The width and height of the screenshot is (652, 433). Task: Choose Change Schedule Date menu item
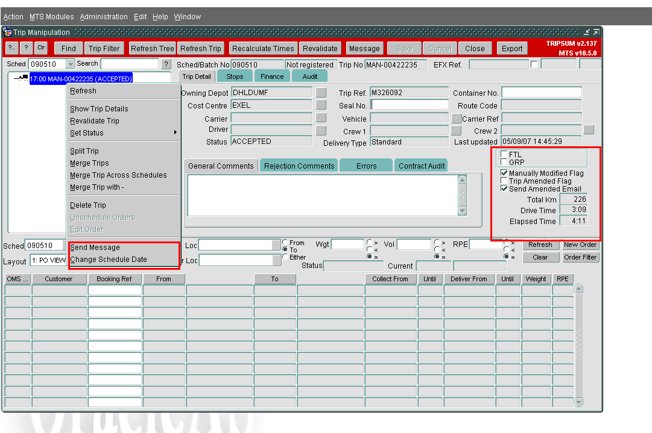point(109,259)
